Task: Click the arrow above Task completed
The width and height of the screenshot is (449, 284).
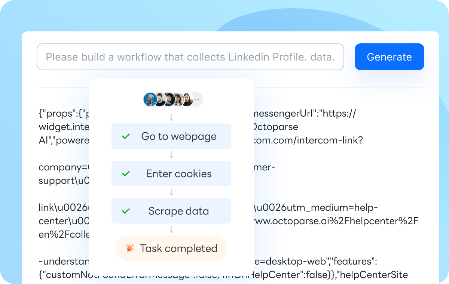Action: click(171, 229)
